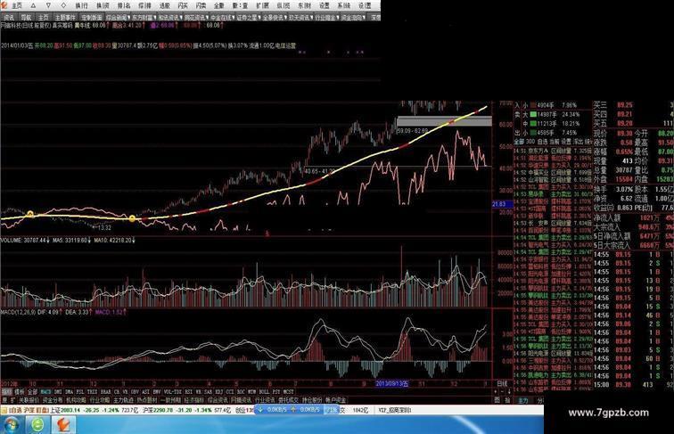Select the CCI indicator tab
The height and width of the screenshot is (434, 674).
230,392
